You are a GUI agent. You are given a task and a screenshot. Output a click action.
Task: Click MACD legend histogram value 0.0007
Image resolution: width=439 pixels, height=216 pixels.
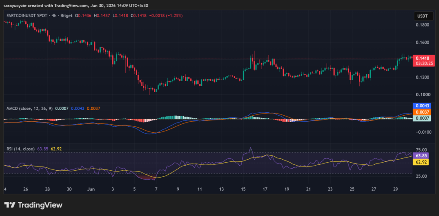tap(61, 108)
